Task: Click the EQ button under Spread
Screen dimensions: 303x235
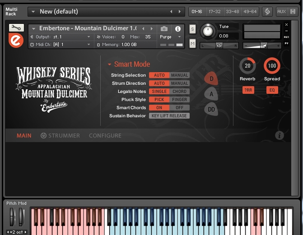Action: pyautogui.click(x=272, y=90)
